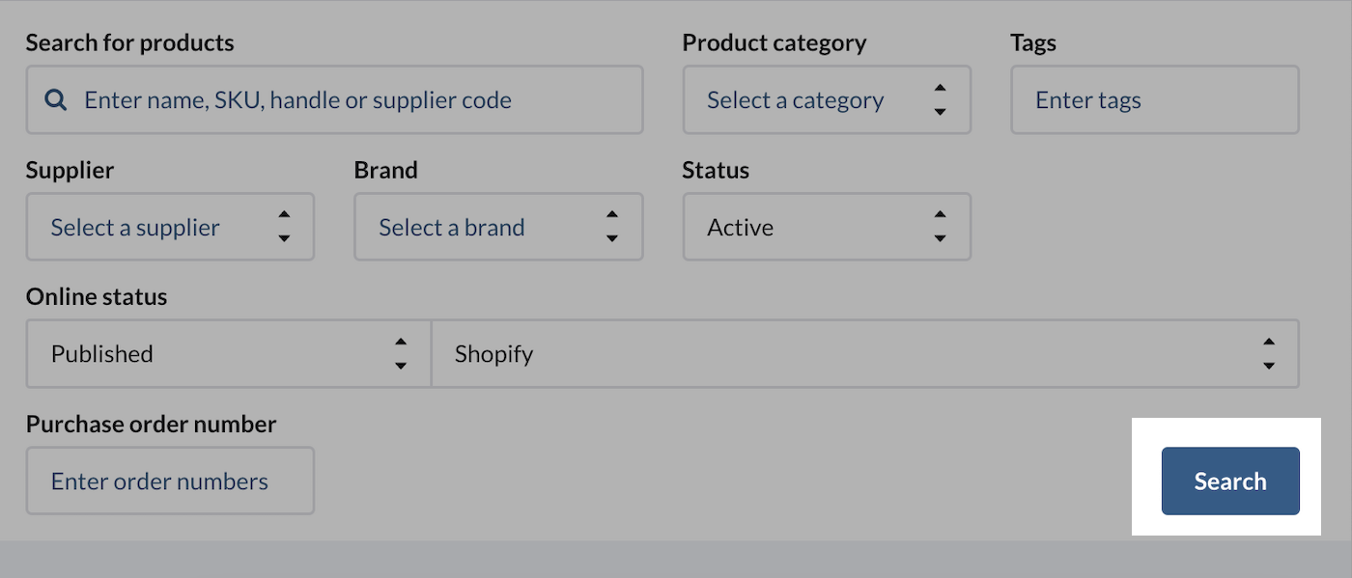The width and height of the screenshot is (1352, 578).
Task: Click the up-down arrows on Supplier selector
Action: tap(284, 228)
